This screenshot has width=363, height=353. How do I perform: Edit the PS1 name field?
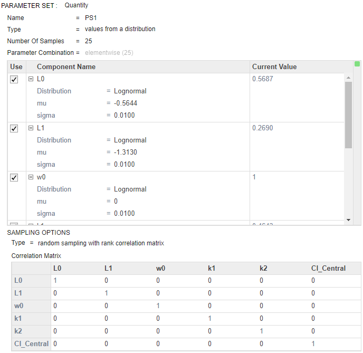[x=91, y=18]
